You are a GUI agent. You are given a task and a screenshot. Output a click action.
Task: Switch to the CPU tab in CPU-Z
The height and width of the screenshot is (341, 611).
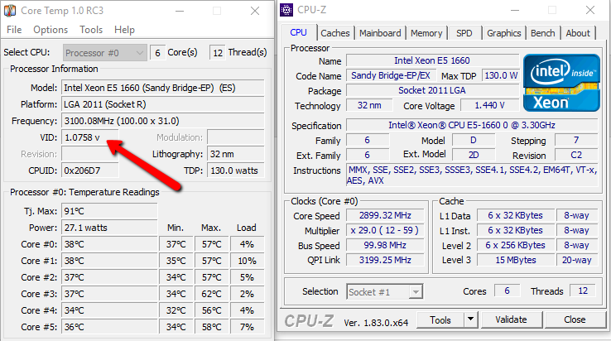[299, 33]
